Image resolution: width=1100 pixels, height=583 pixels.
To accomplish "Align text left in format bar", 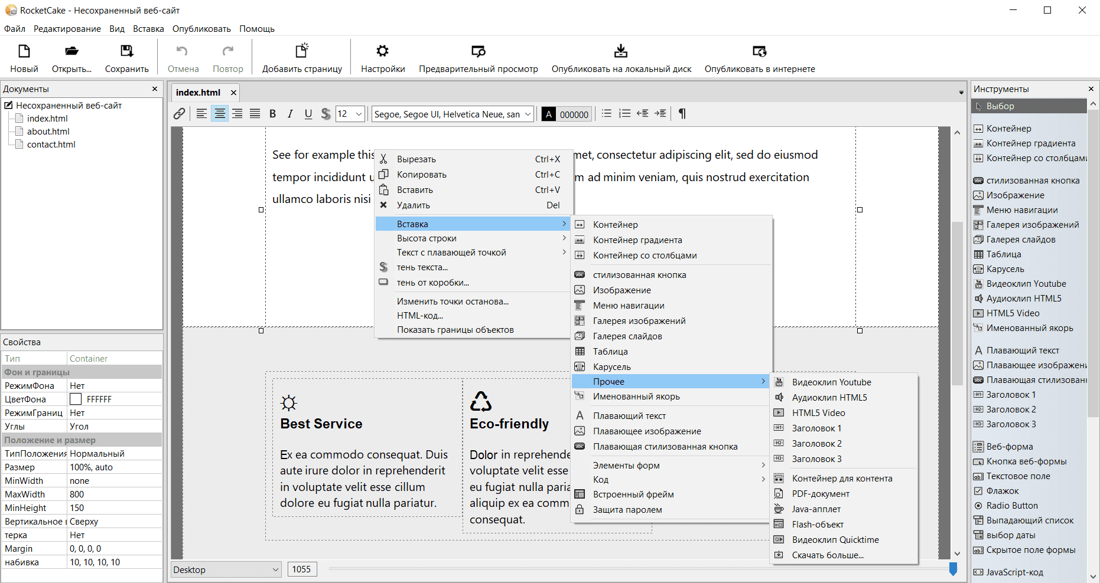I will click(x=201, y=114).
